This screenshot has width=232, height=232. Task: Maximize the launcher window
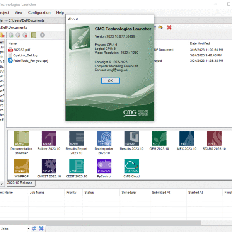(229, 4)
